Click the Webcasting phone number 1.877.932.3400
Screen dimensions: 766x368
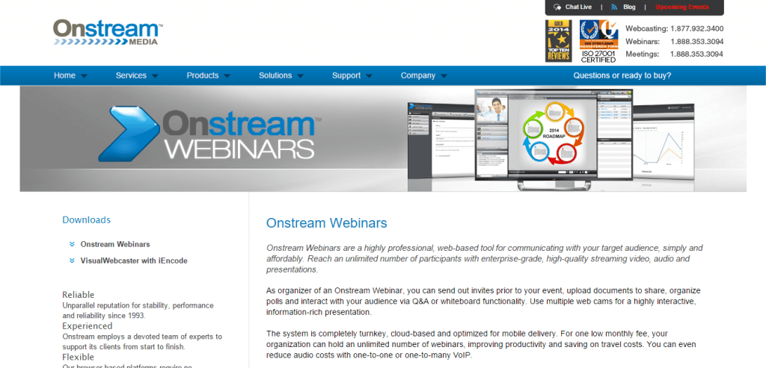(x=697, y=29)
